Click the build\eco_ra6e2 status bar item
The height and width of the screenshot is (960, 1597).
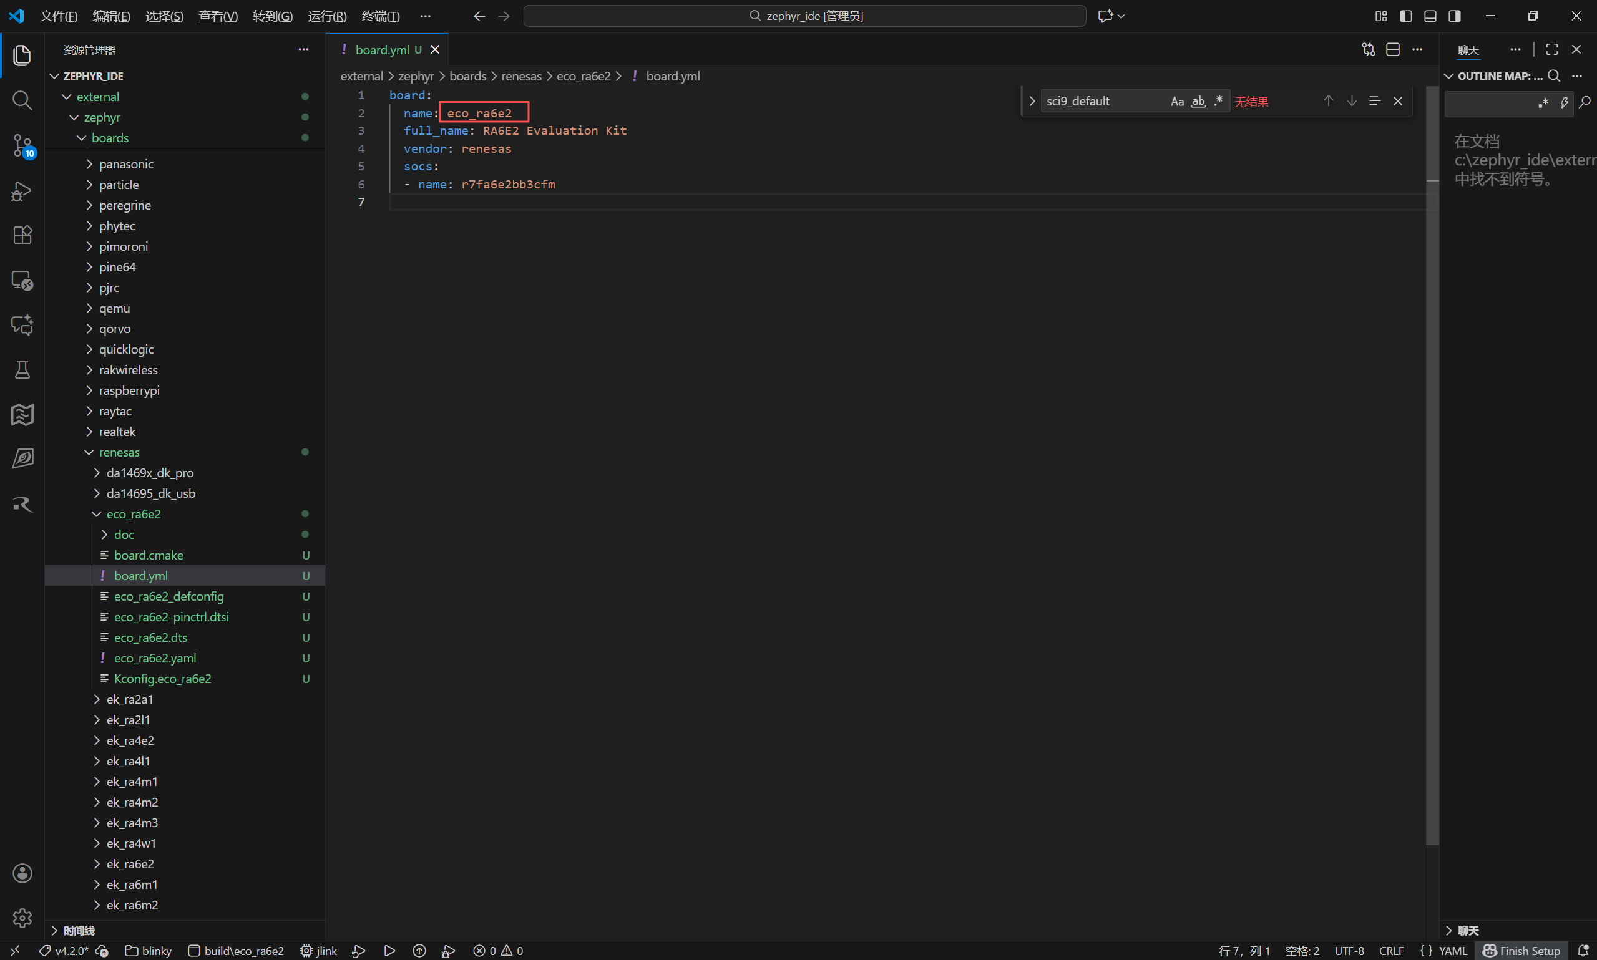click(x=236, y=950)
